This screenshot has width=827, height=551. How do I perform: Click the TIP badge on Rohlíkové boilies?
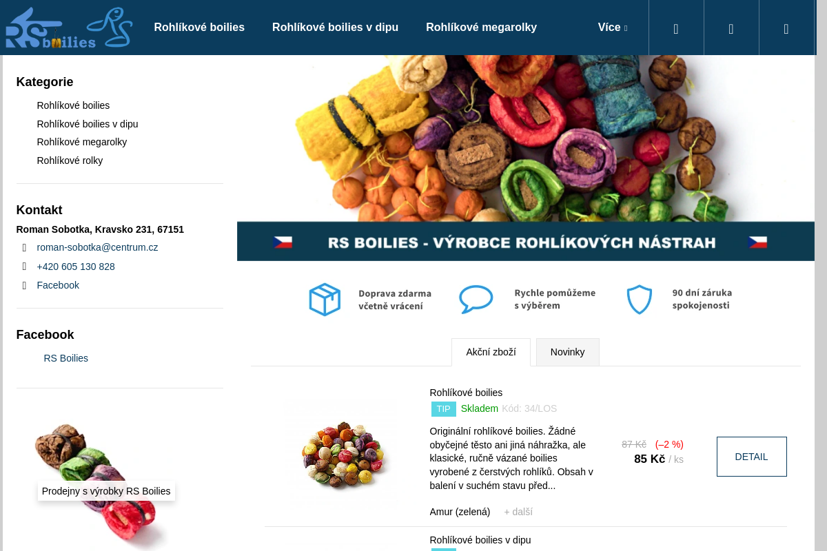[x=443, y=409]
